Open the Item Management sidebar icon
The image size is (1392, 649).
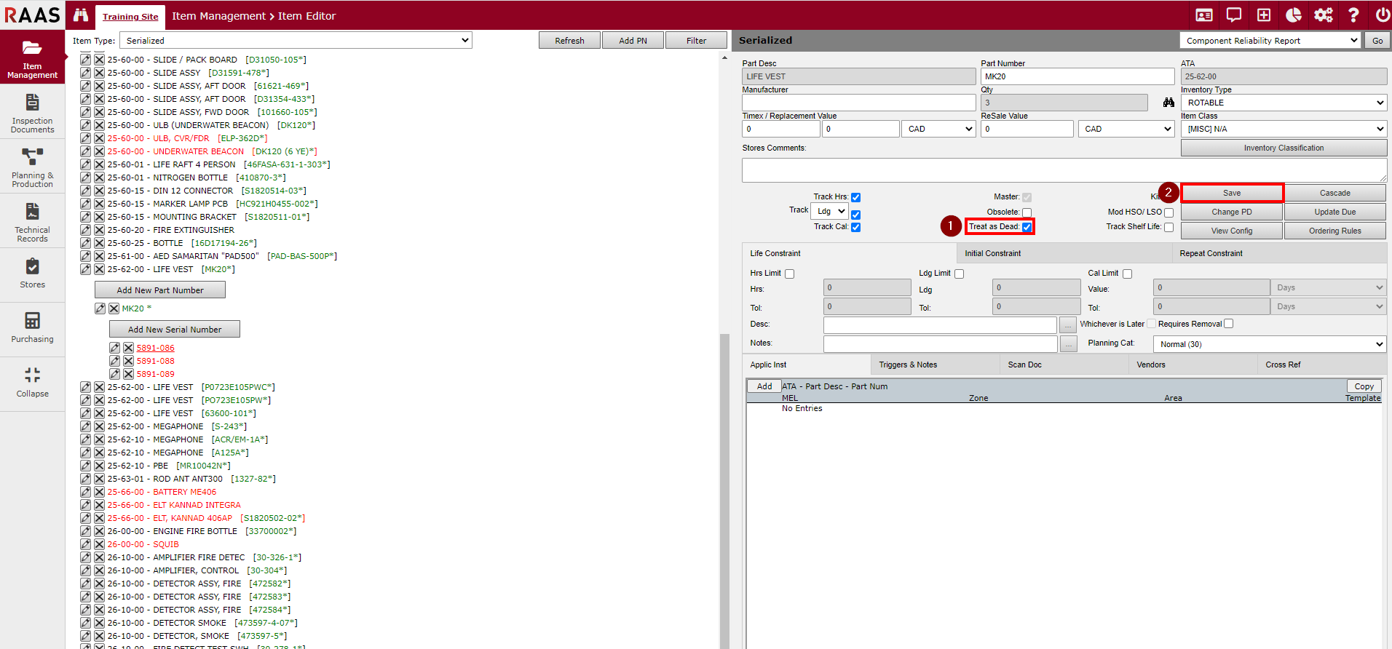pos(32,57)
